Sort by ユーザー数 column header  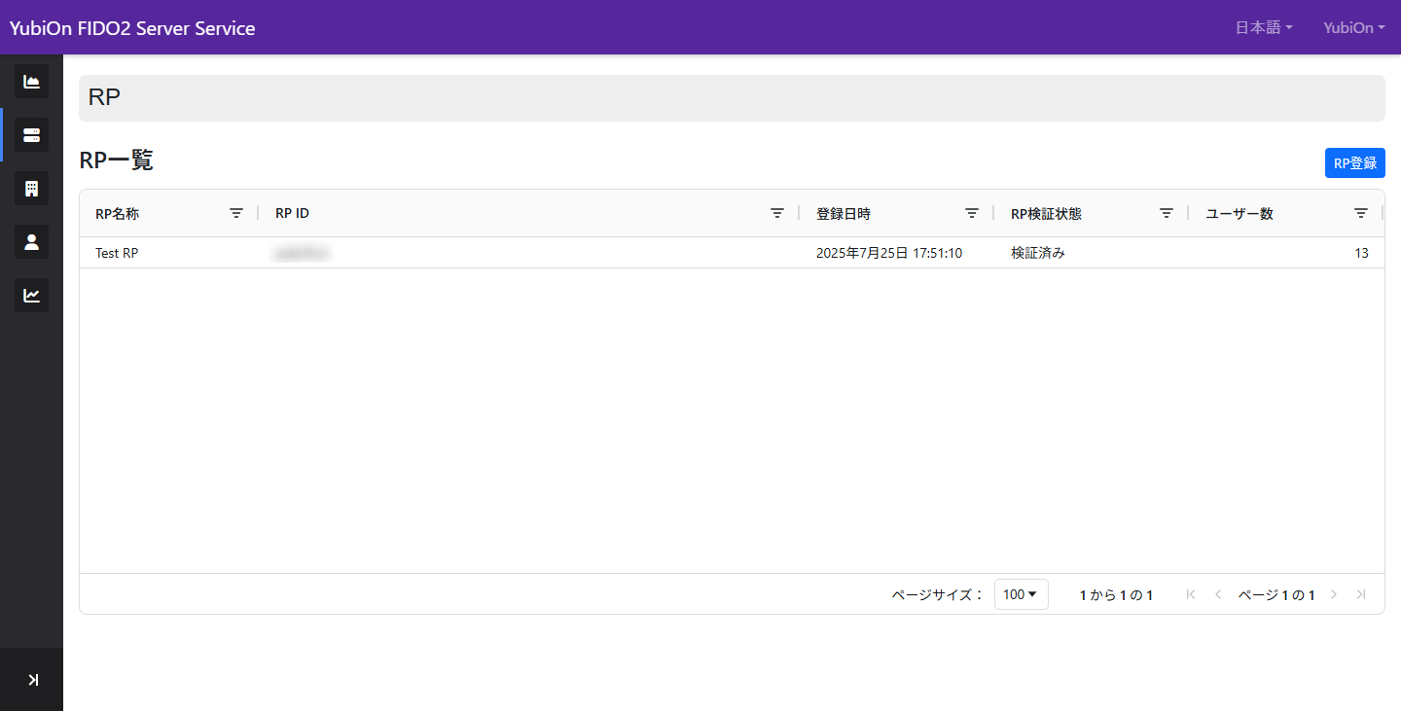point(1239,214)
